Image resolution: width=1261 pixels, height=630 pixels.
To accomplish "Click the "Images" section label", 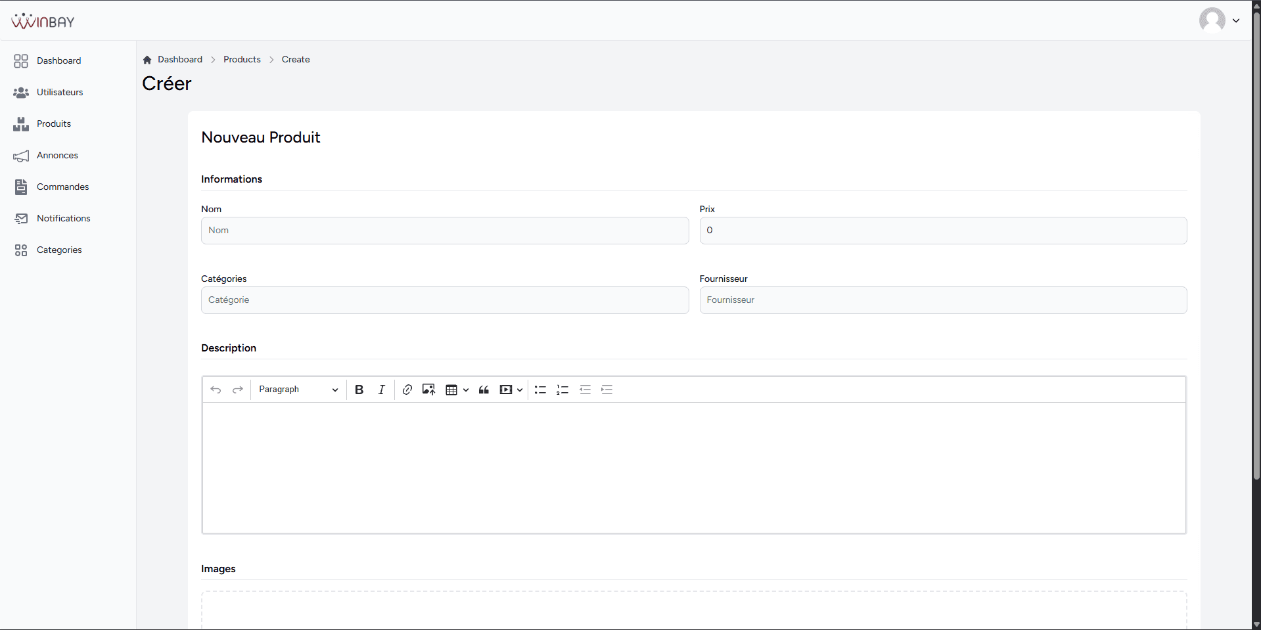I will pyautogui.click(x=218, y=568).
